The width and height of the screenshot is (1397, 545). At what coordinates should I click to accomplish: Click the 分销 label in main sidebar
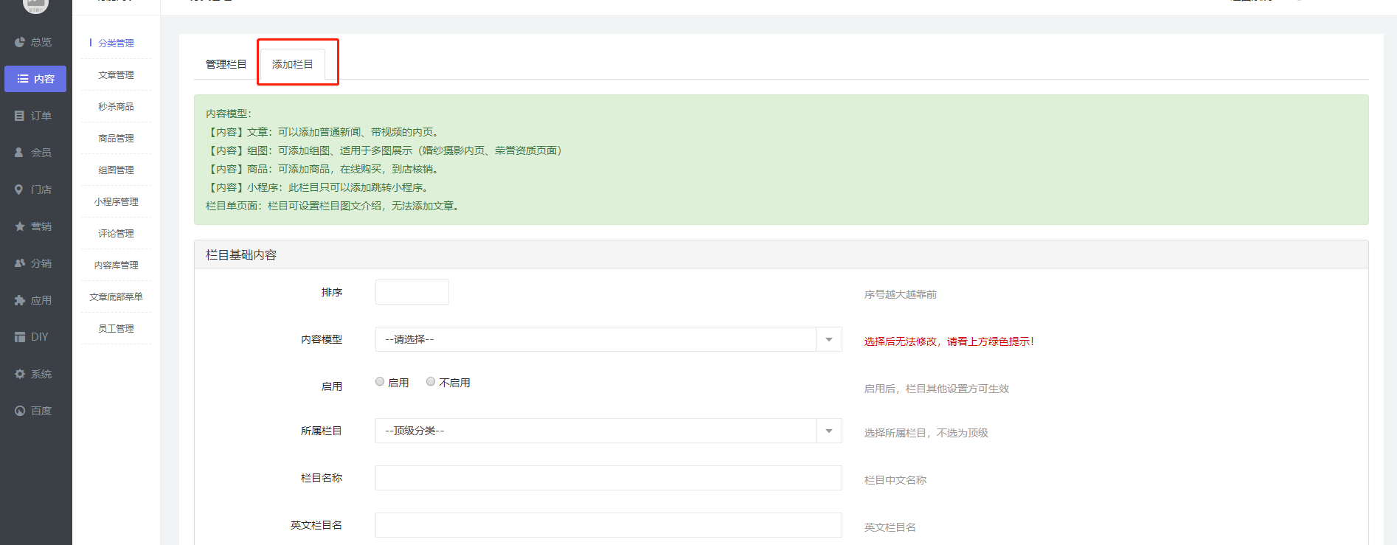click(x=41, y=263)
